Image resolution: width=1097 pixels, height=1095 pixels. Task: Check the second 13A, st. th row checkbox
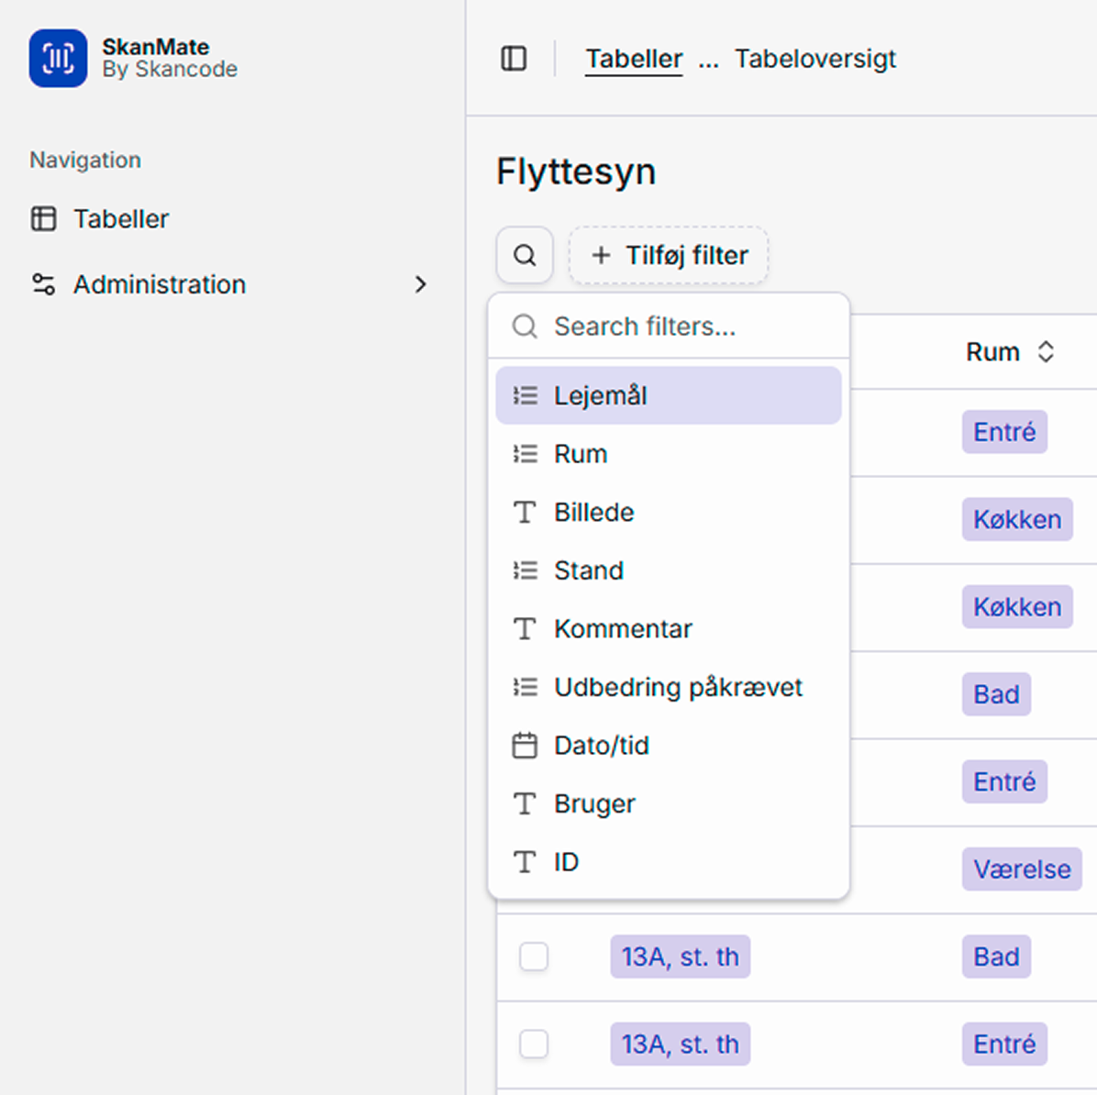(x=533, y=1044)
